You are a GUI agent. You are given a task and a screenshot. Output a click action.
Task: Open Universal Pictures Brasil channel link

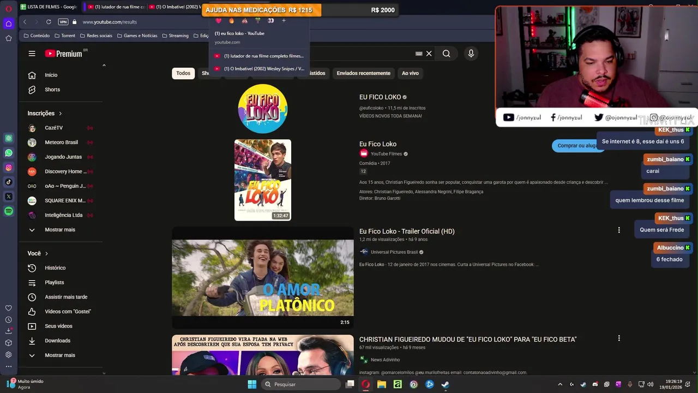pyautogui.click(x=394, y=252)
